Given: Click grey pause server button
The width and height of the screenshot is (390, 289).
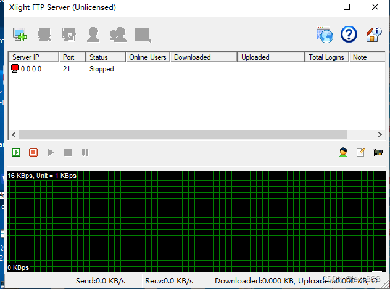Looking at the screenshot, I should [x=85, y=152].
